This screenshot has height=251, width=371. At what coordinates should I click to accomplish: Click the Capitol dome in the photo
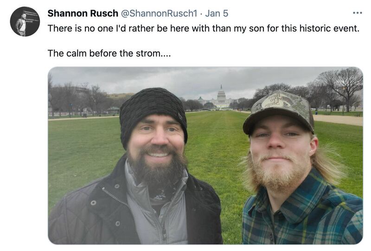pos(222,94)
